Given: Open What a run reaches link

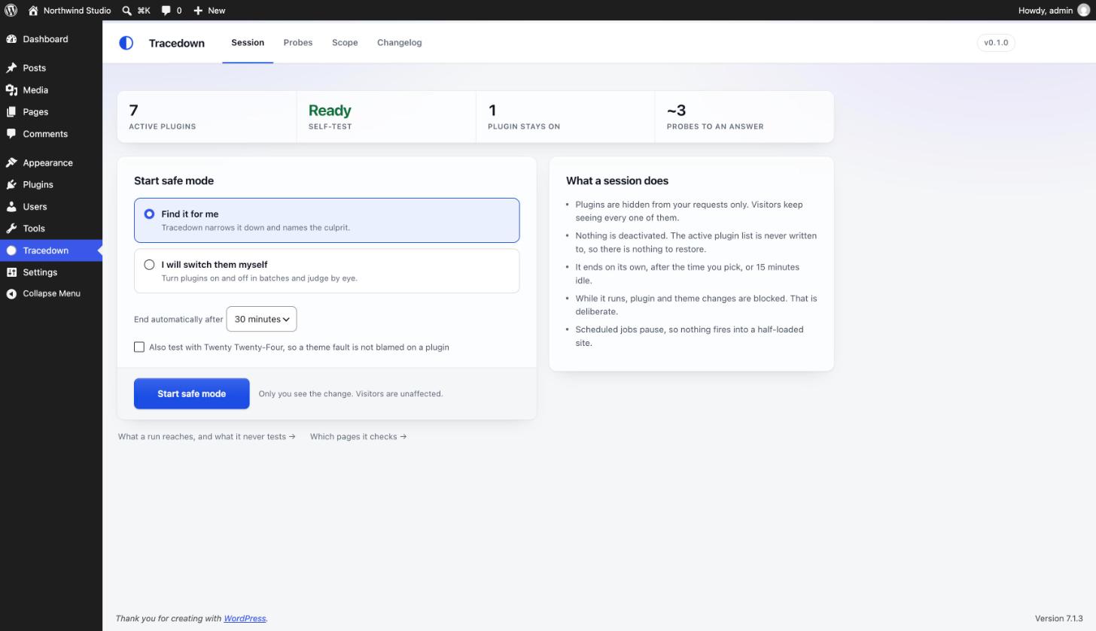Looking at the screenshot, I should pyautogui.click(x=207, y=436).
